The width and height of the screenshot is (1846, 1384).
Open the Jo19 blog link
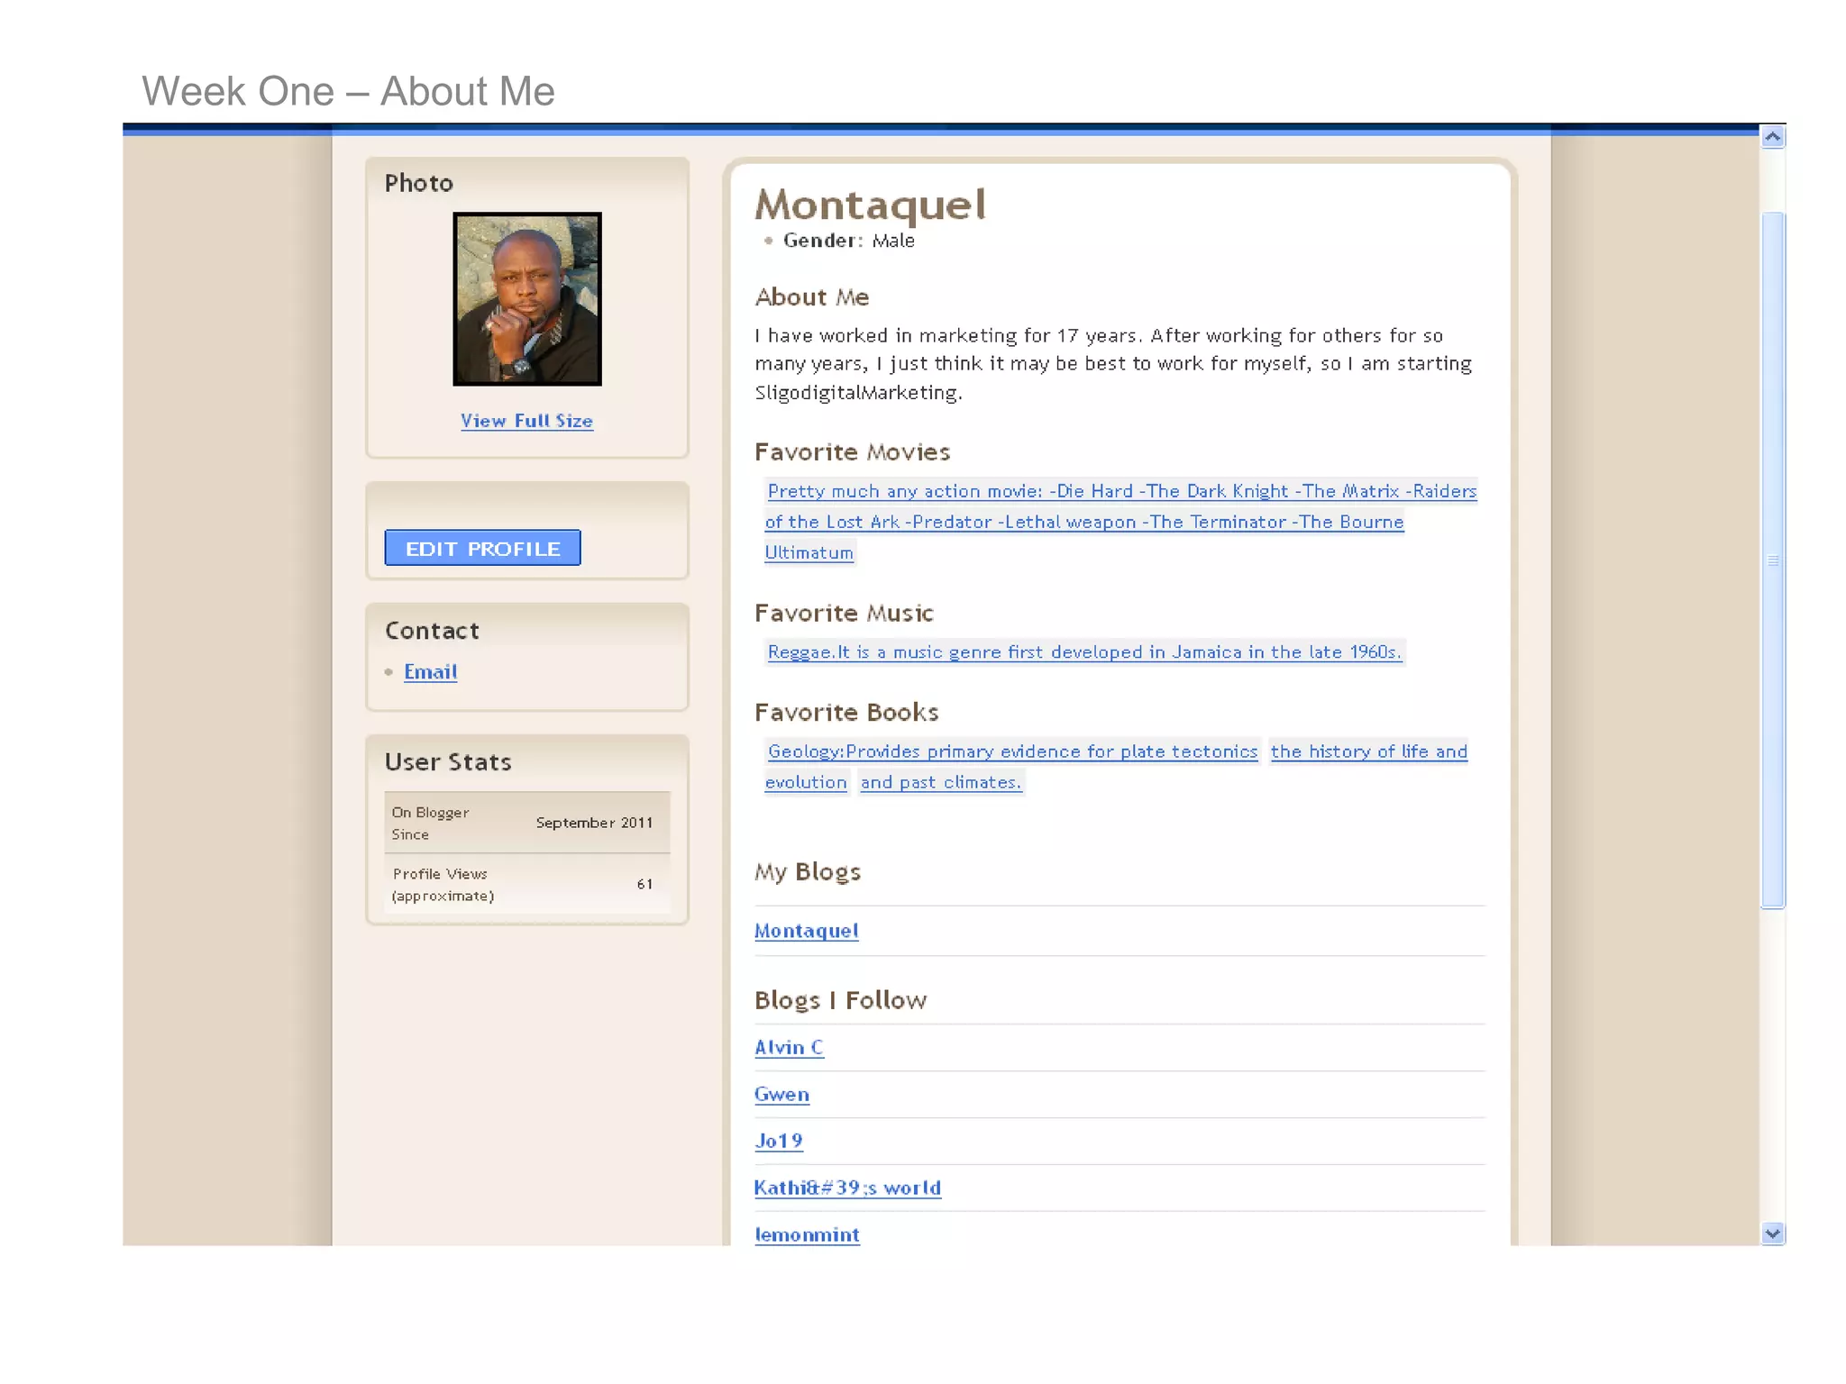778,1141
